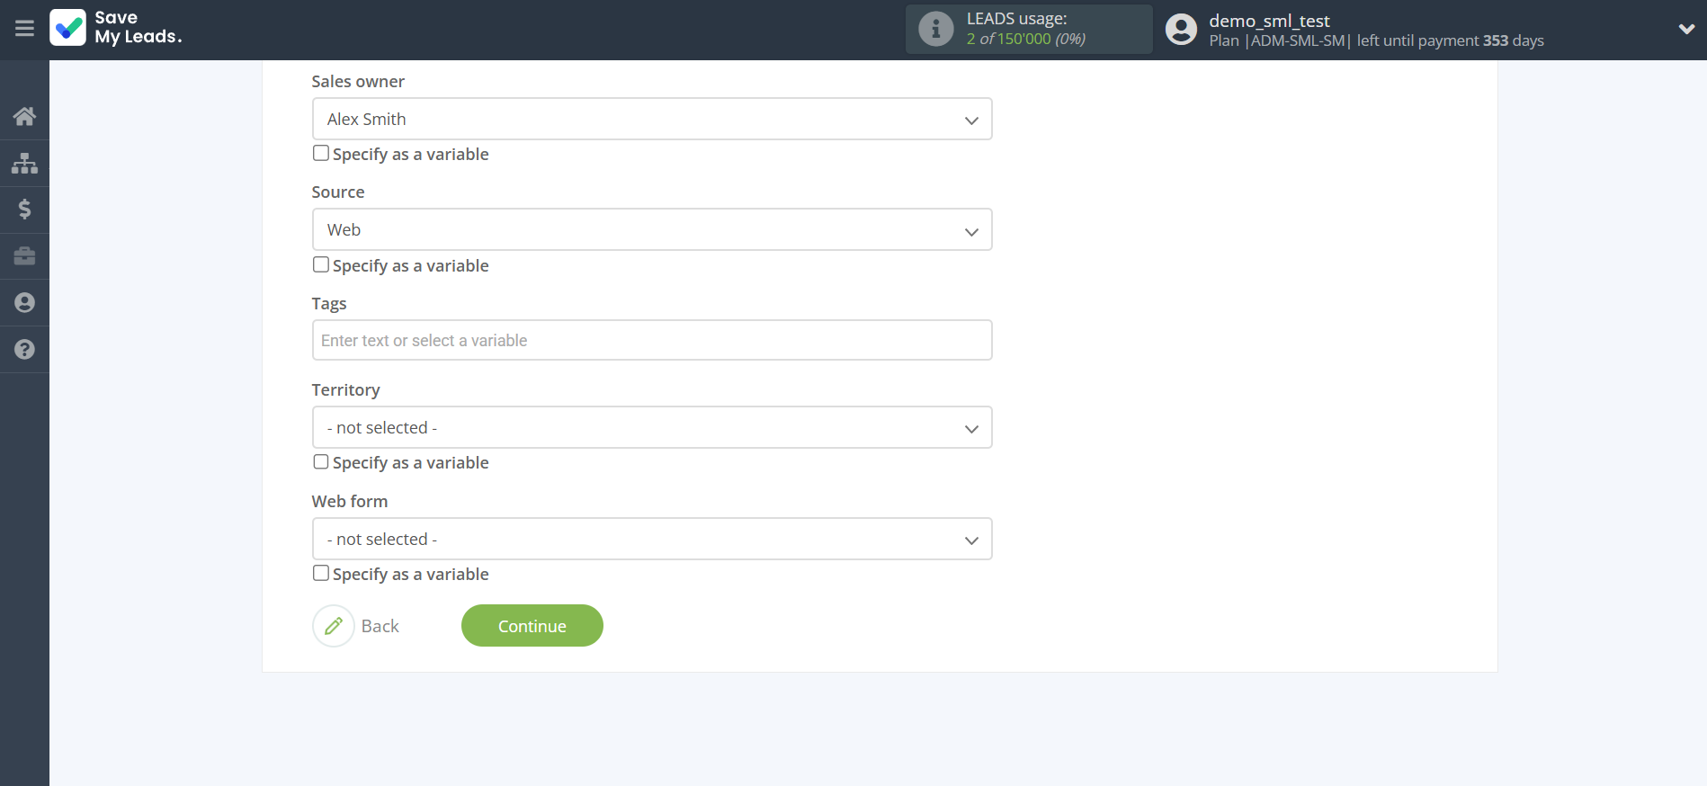Open the billing dollar sidebar icon
This screenshot has height=786, width=1707.
[24, 210]
